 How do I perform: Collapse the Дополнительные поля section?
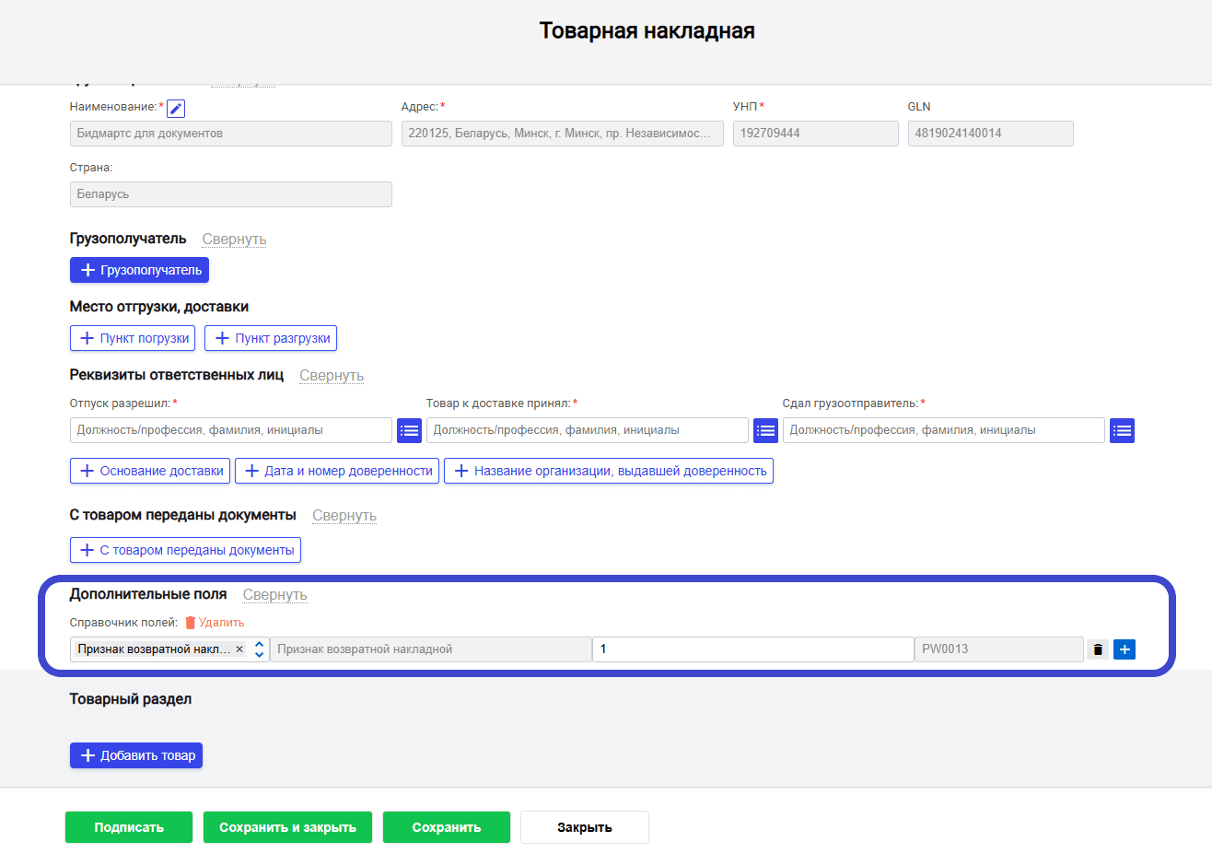[274, 594]
